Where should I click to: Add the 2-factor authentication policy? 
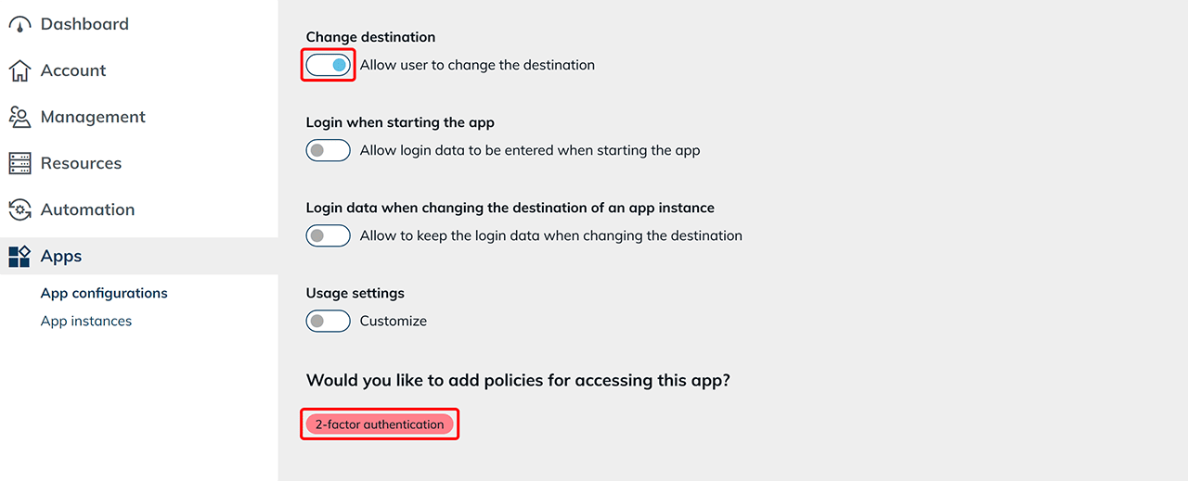click(x=380, y=424)
